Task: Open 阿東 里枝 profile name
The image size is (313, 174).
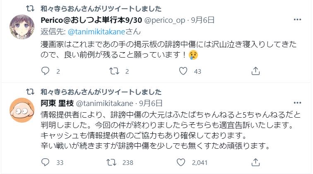Action: click(56, 102)
